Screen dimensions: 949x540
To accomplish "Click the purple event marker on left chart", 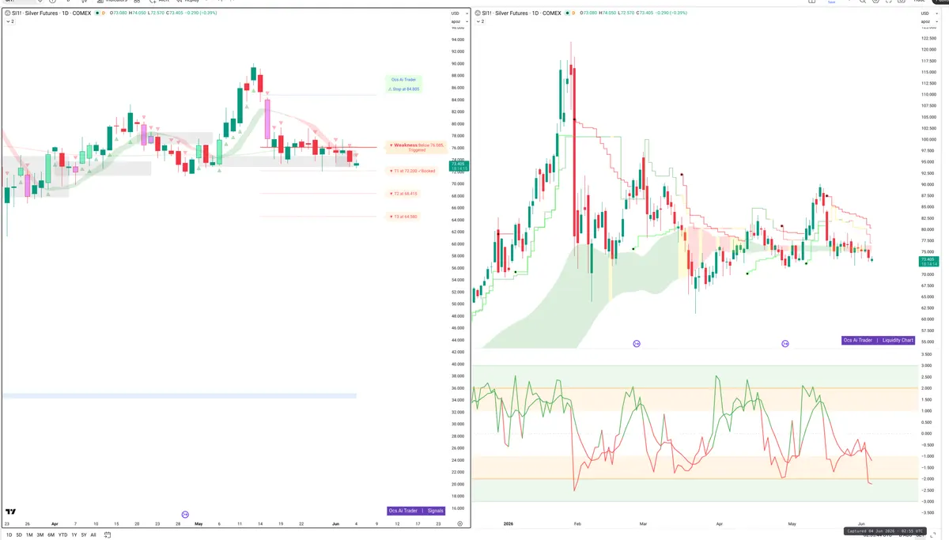I will 186,515.
